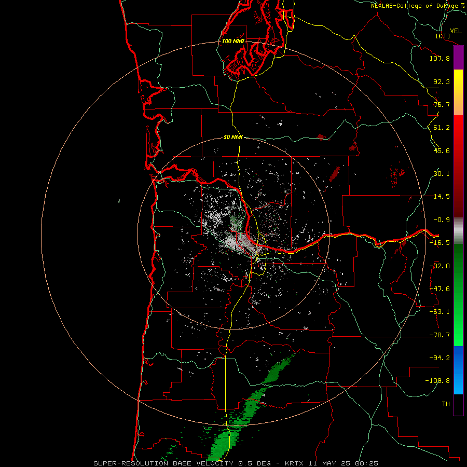Click the -47.6 velocity scale value
This screenshot has height=467, width=467.
[439, 289]
